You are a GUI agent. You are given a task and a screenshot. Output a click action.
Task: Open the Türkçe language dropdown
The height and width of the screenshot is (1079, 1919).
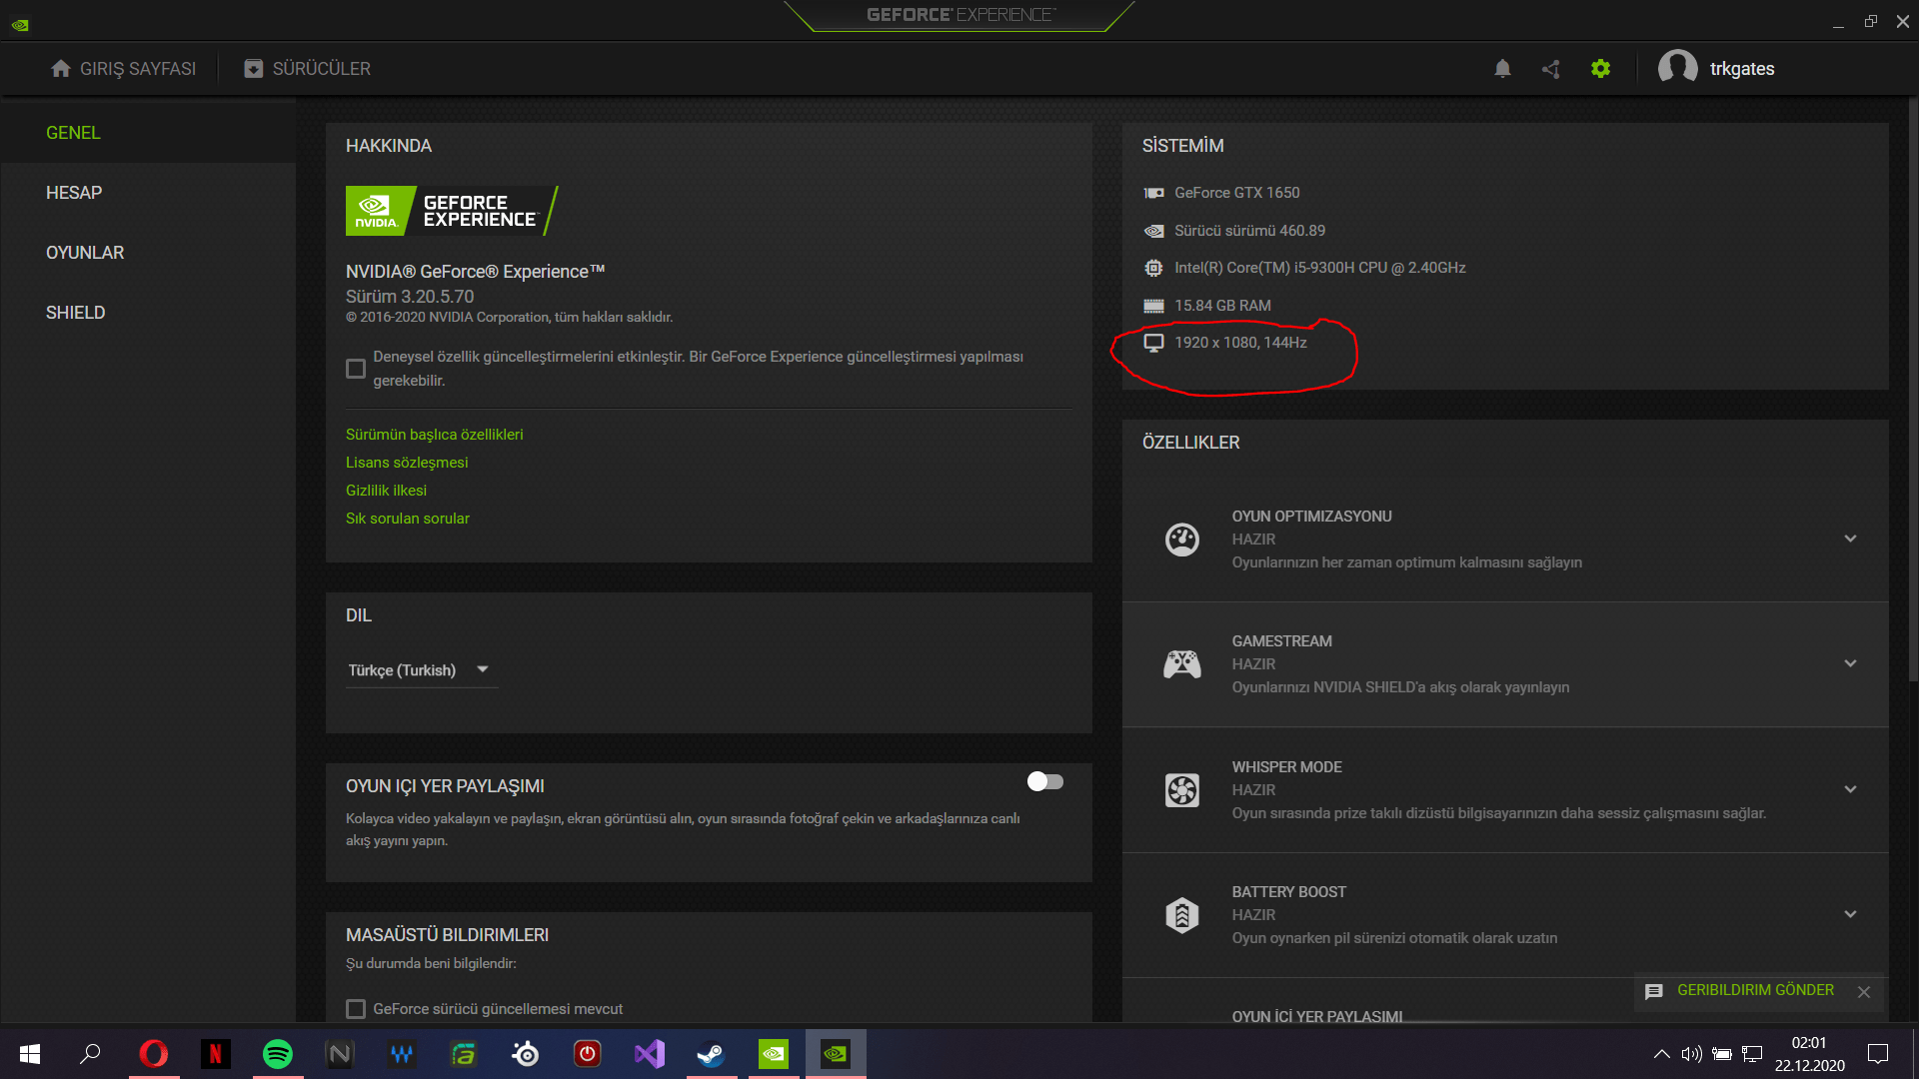(x=420, y=670)
